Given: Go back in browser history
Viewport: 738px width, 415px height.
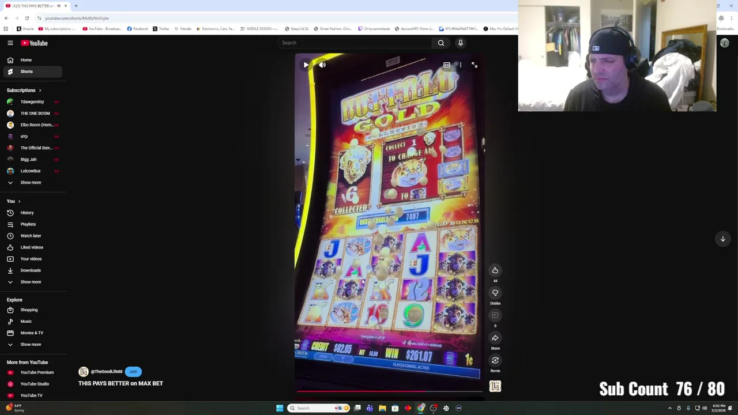Looking at the screenshot, I should pyautogui.click(x=6, y=18).
